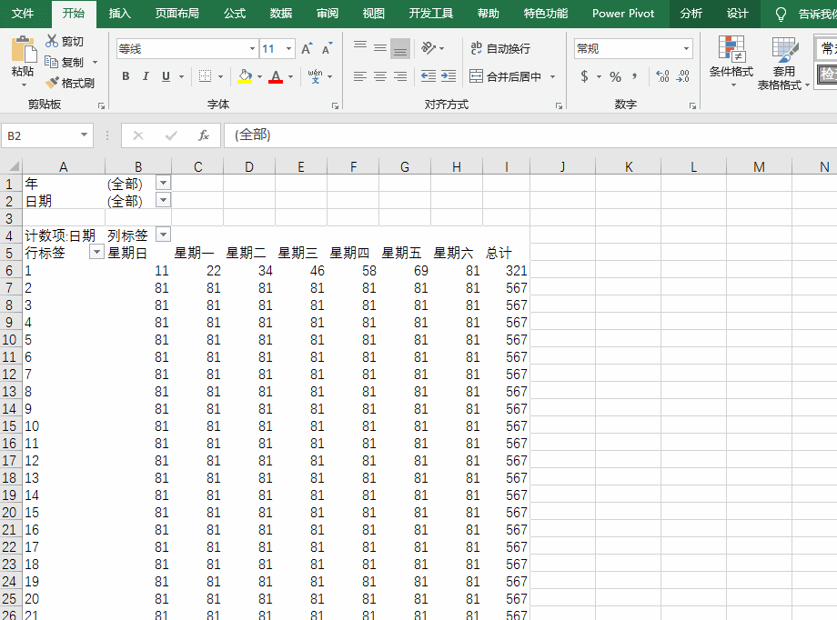Image resolution: width=837 pixels, height=620 pixels.
Task: Click the Copy button
Action: tap(64, 63)
